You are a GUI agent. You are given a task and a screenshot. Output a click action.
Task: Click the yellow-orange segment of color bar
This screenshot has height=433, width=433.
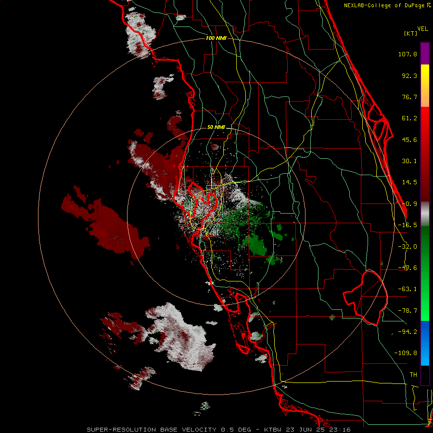[x=425, y=86]
